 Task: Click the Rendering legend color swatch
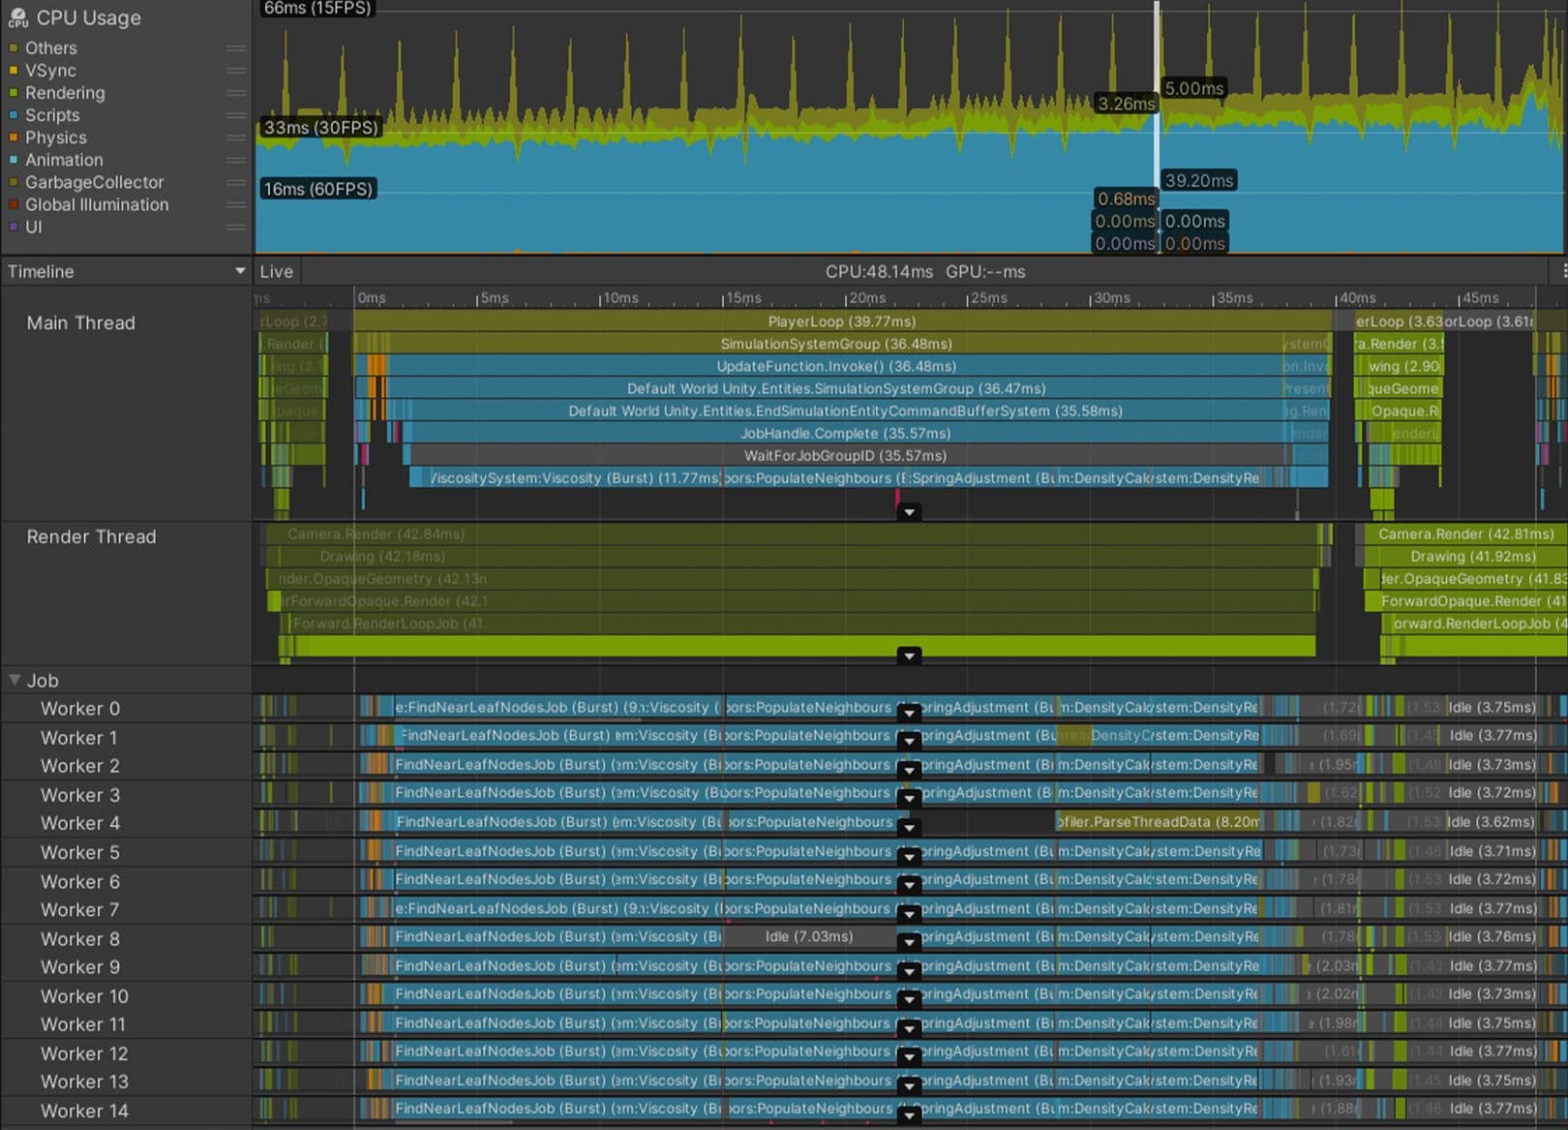coord(13,92)
